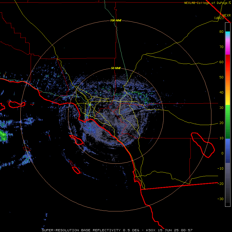Click the 20 value on the dBZ scale
Image resolution: width=232 pixels, height=232 pixels.
point(221,123)
